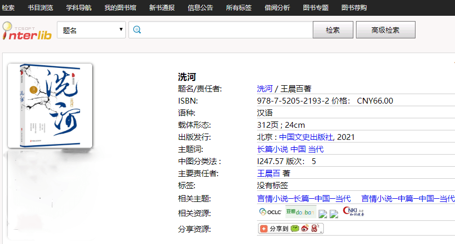This screenshot has height=244, width=455.
Task: Share the book to WeChat
Action: pos(294,229)
